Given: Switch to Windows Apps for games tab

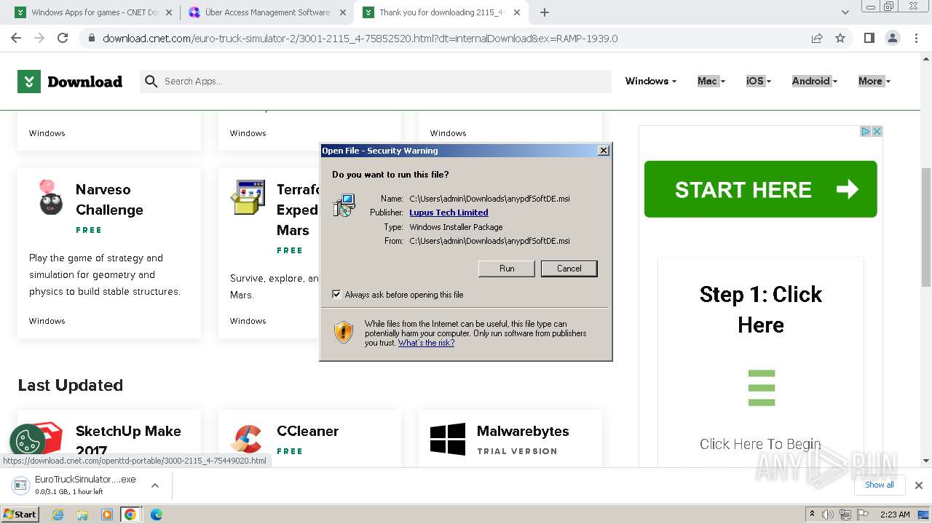Looking at the screenshot, I should pyautogui.click(x=95, y=12).
